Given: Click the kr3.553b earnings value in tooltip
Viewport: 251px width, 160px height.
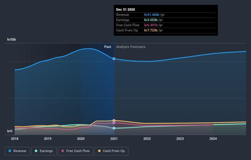Looking at the screenshot, I should (x=151, y=20).
